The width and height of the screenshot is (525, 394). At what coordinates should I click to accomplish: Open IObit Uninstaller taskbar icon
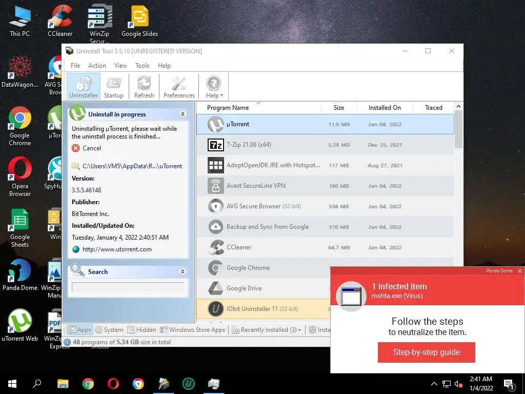[189, 384]
